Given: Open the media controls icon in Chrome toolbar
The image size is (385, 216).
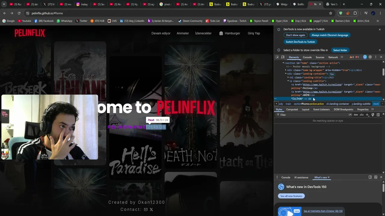Looking at the screenshot, I should [366, 13].
